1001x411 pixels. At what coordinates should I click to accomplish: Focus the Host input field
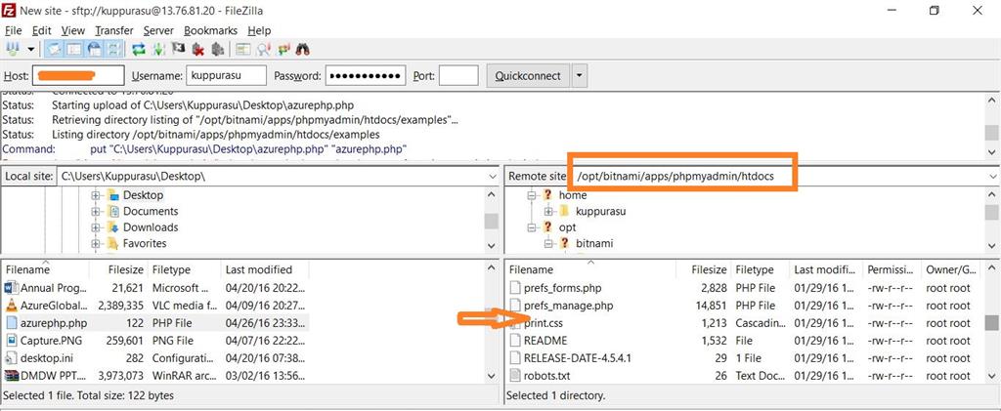pos(78,76)
